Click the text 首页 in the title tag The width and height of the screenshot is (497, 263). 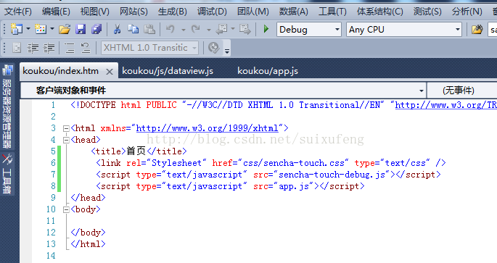(x=136, y=151)
